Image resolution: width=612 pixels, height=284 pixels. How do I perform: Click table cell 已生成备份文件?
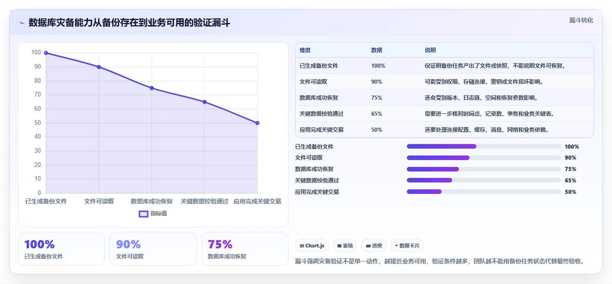pyautogui.click(x=319, y=66)
